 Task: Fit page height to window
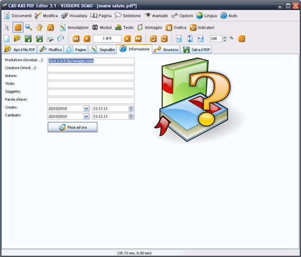(x=189, y=38)
